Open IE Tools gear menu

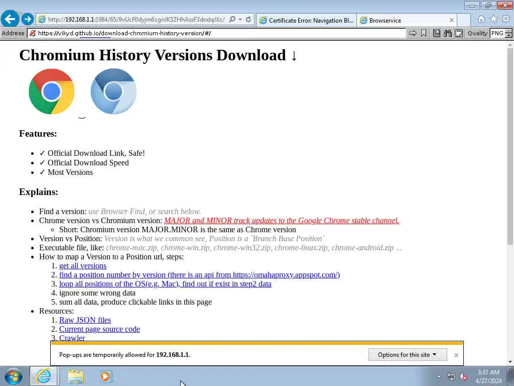pyautogui.click(x=506, y=20)
